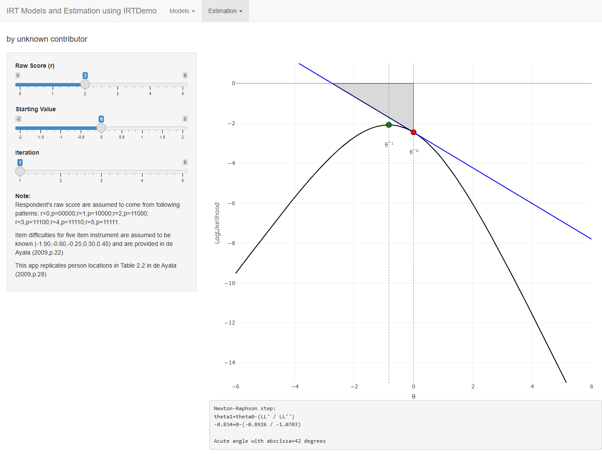The height and width of the screenshot is (454, 602).
Task: Click the 'Iteration' label
Action: tap(27, 152)
